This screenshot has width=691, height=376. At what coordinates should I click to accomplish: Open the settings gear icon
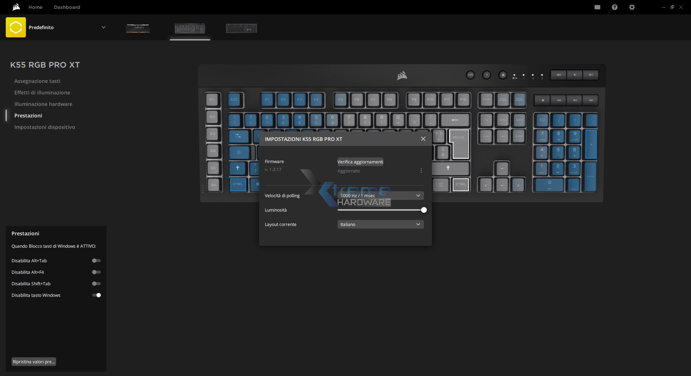tap(632, 7)
